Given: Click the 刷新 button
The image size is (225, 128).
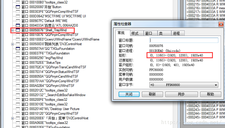Looking at the screenshot, I should (152, 94).
